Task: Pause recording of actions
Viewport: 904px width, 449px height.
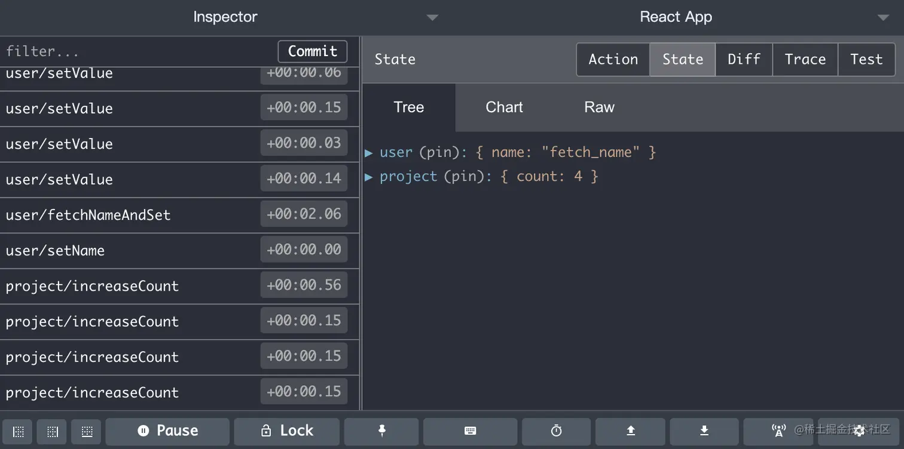Action: coord(167,431)
